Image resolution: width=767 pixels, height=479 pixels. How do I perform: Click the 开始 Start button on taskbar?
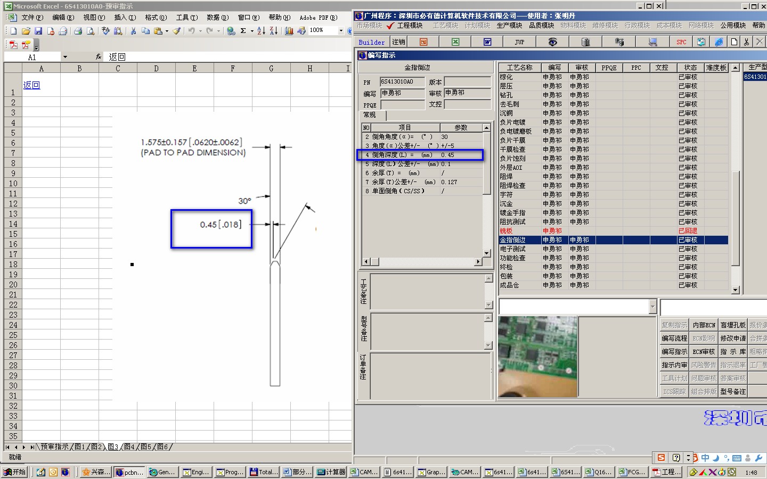(x=15, y=472)
